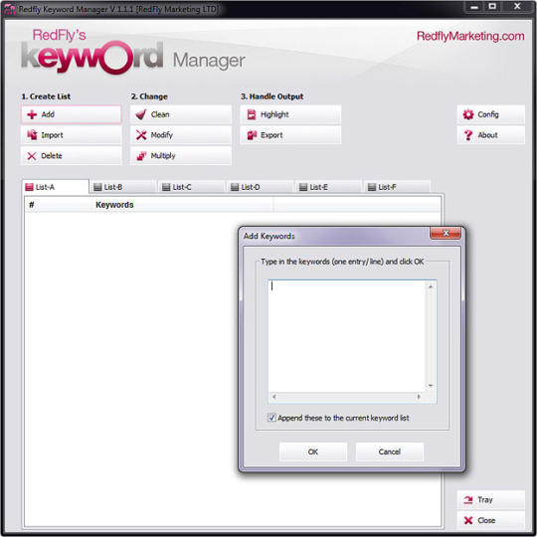
Task: Click the Tray arrow icon
Action: 467,500
